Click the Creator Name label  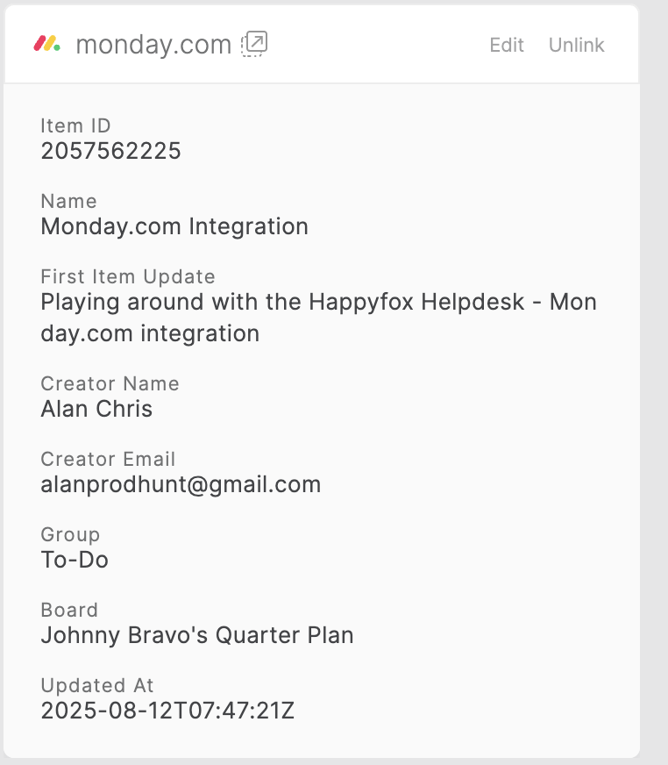pos(110,383)
